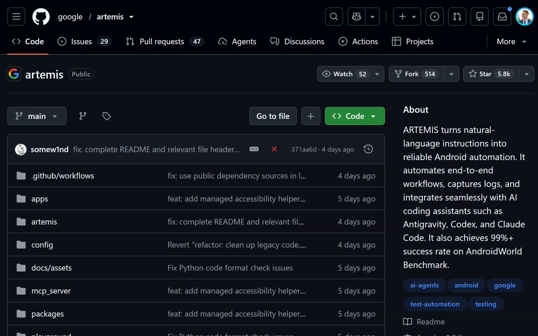Show failed checks red X icon
This screenshot has height=336, width=538.
[274, 149]
